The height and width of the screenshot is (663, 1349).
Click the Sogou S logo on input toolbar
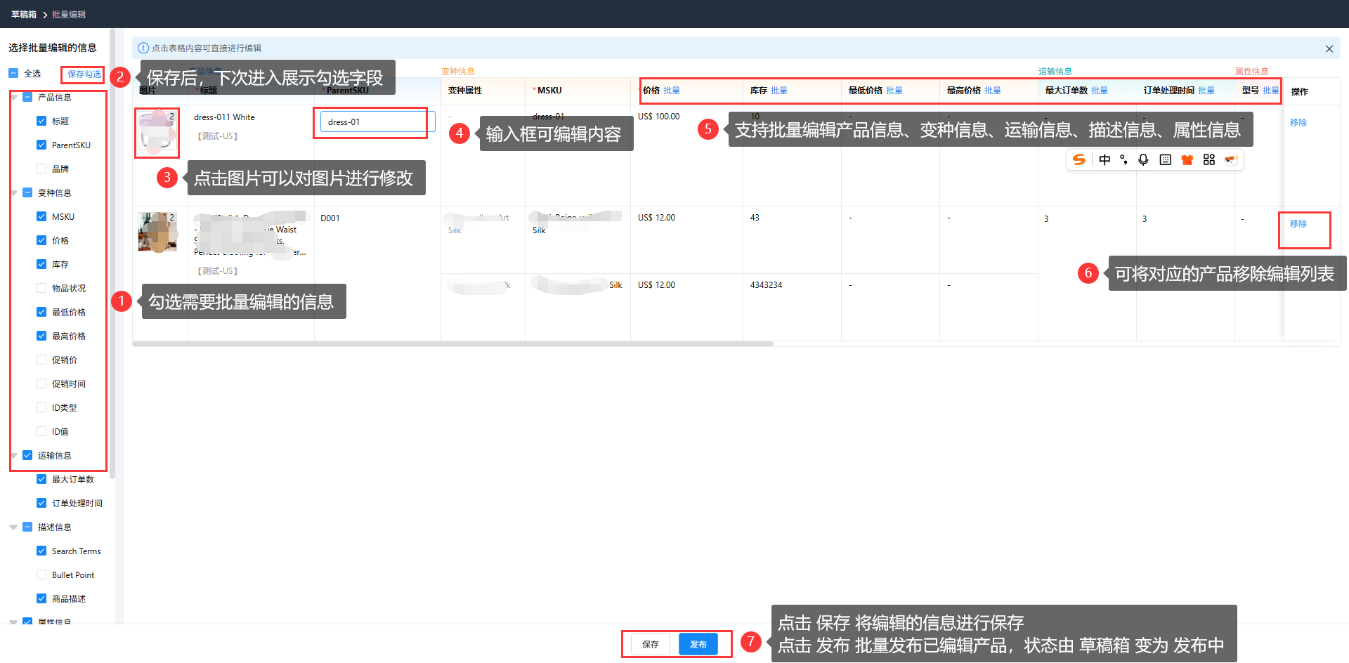[x=1079, y=160]
